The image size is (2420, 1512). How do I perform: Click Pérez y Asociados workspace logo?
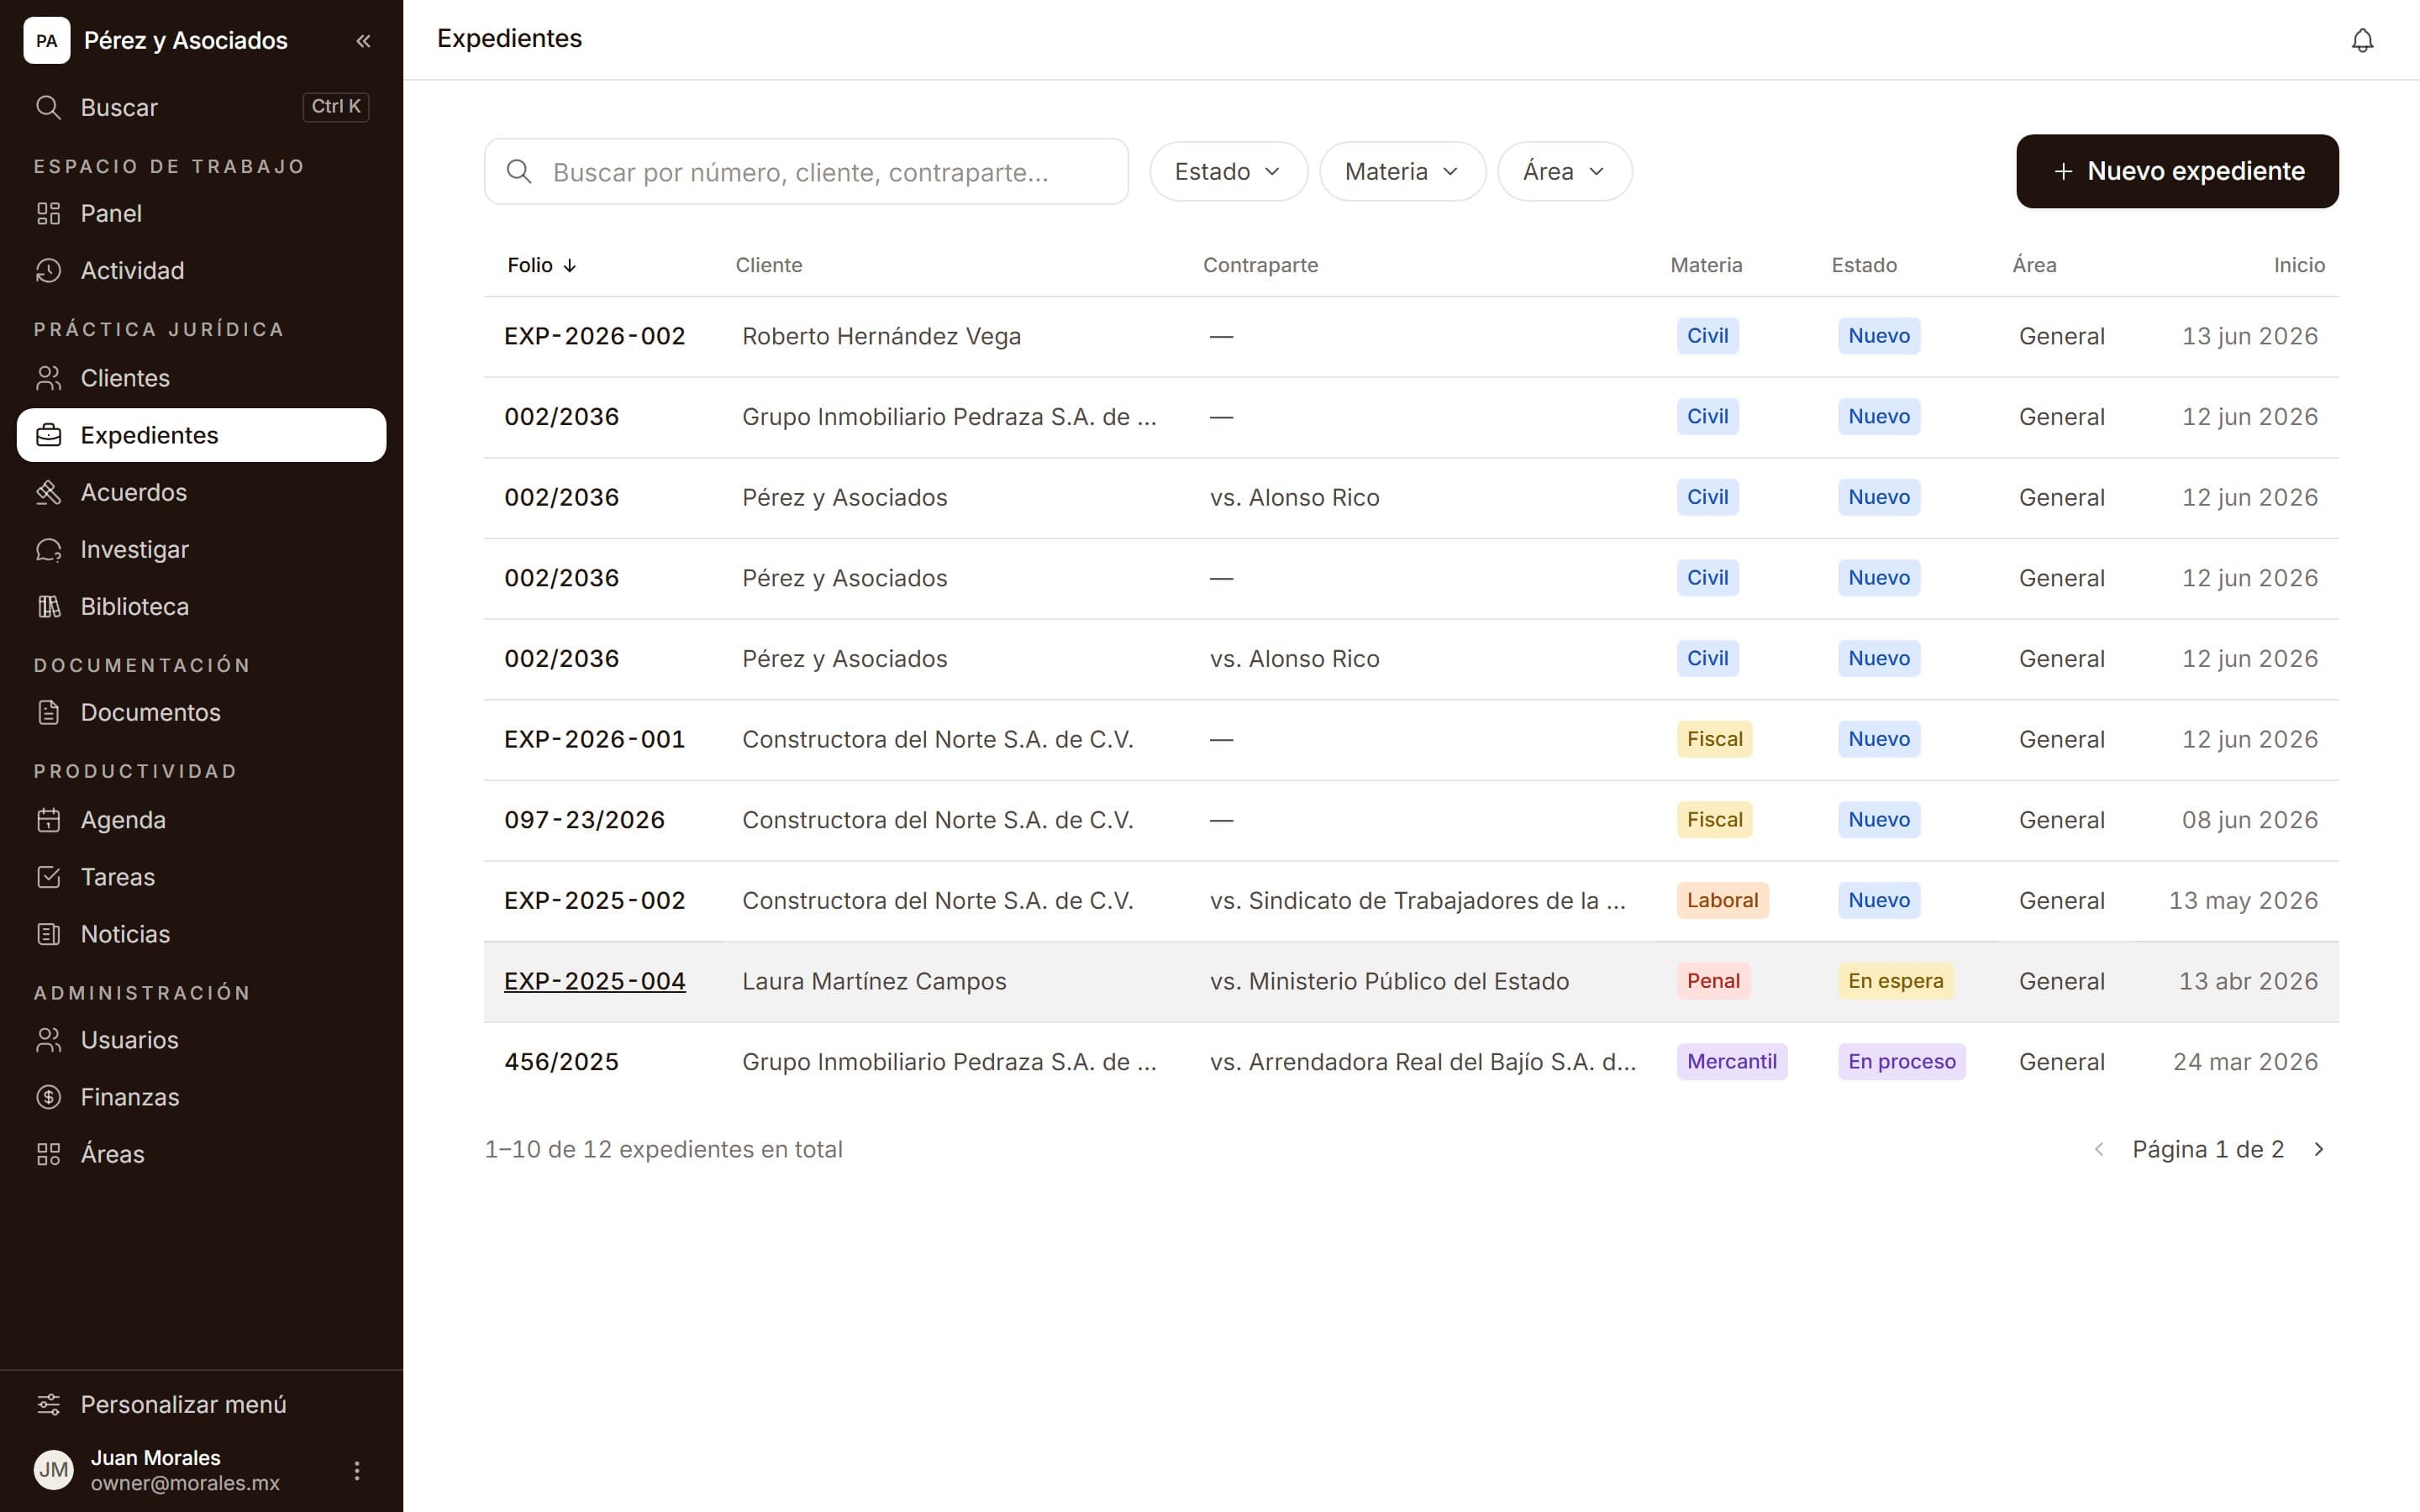tap(47, 41)
